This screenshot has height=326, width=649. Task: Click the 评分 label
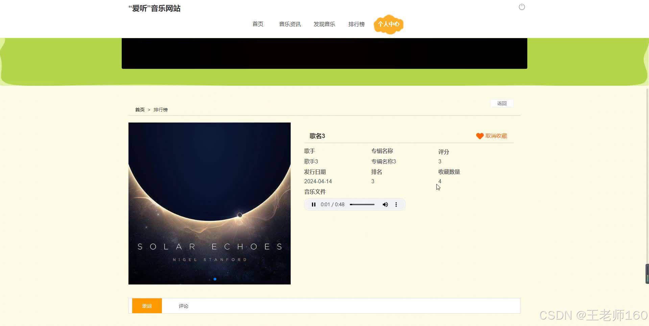pos(443,152)
